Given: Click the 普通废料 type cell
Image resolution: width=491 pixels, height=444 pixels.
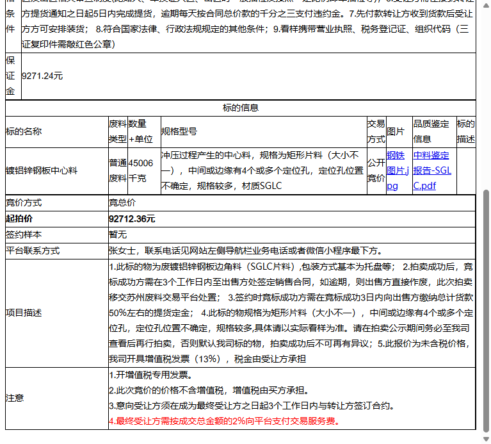Looking at the screenshot, I should click(x=118, y=171).
